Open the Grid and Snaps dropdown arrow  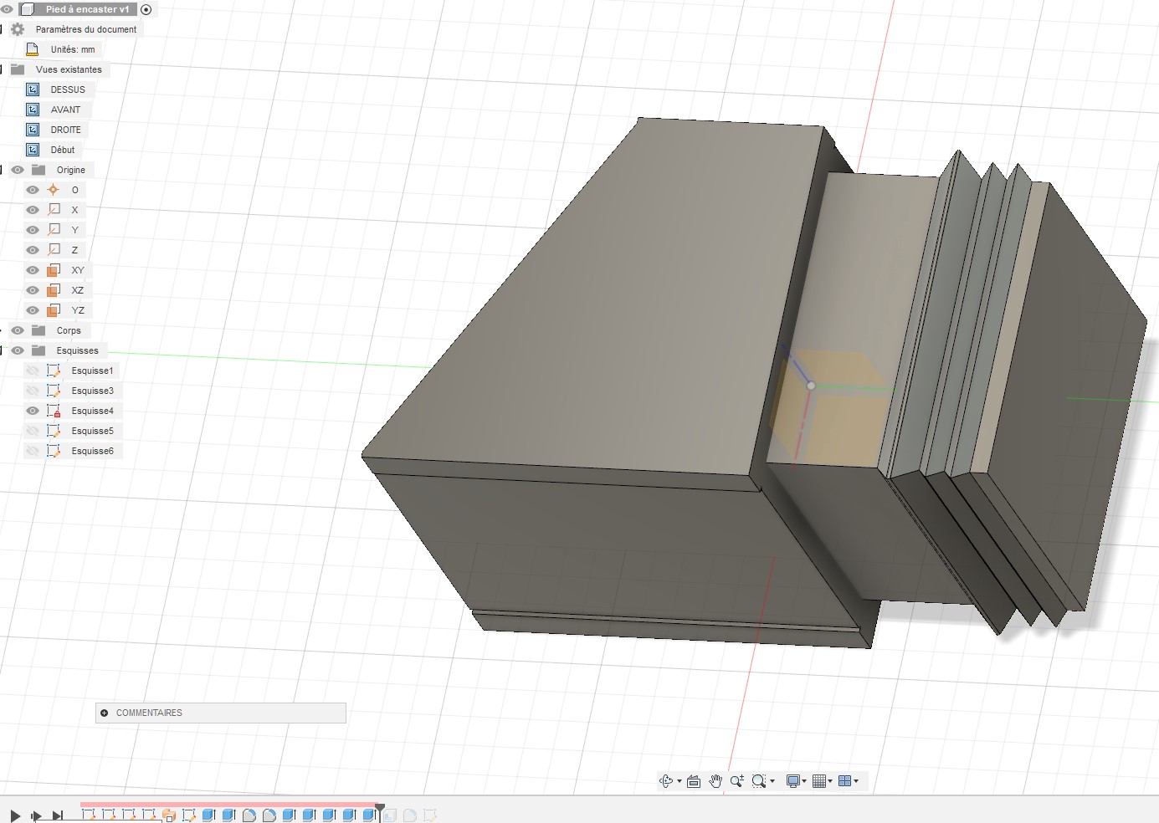(x=830, y=781)
